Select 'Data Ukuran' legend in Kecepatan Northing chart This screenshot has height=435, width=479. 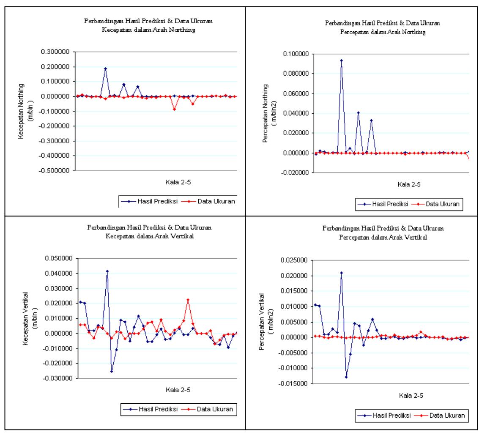(209, 201)
